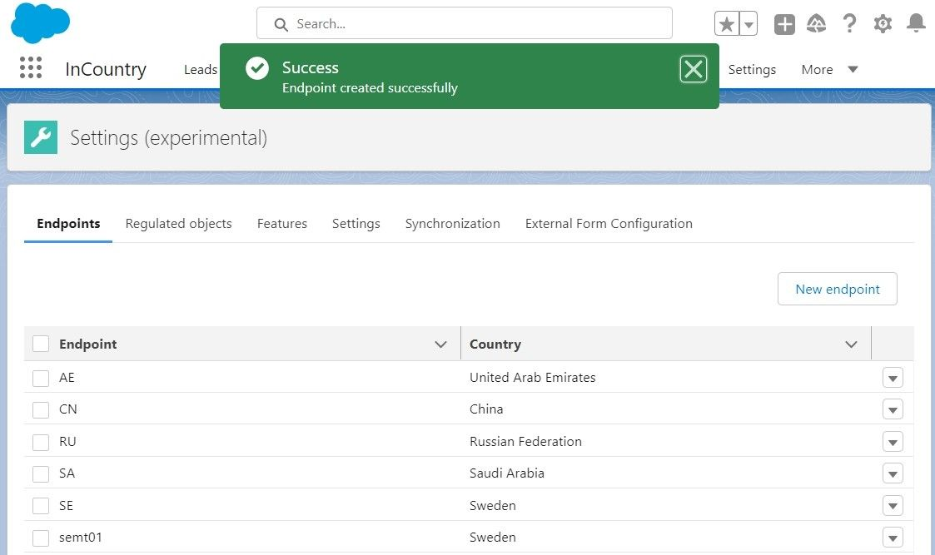
Task: Click the Salesforce Help question mark icon
Action: pos(849,23)
